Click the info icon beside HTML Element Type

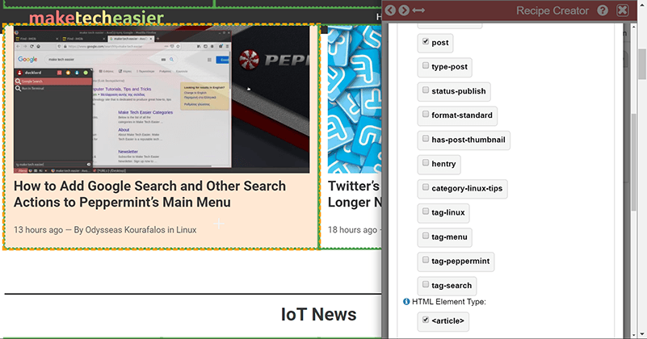pyautogui.click(x=406, y=302)
